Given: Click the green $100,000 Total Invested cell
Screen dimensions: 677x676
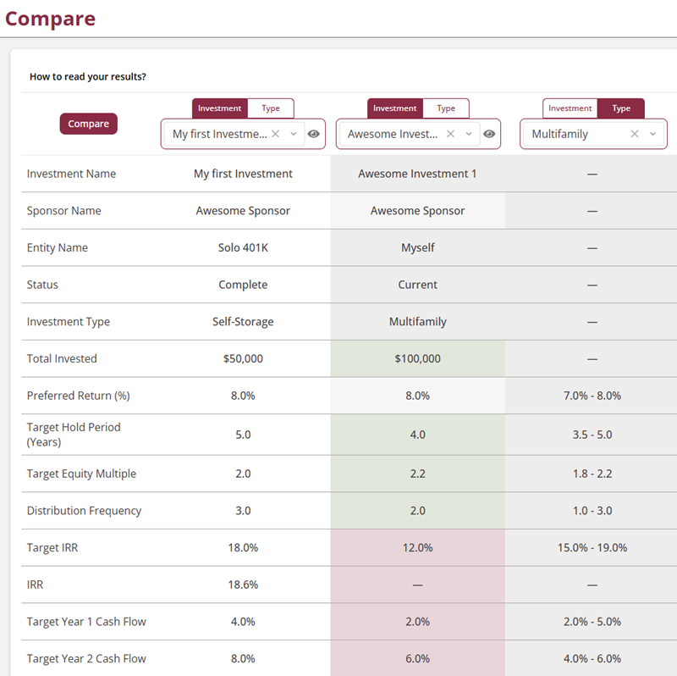Looking at the screenshot, I should coord(417,358).
